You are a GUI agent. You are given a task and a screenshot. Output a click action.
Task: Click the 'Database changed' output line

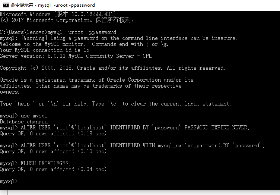[24, 122]
